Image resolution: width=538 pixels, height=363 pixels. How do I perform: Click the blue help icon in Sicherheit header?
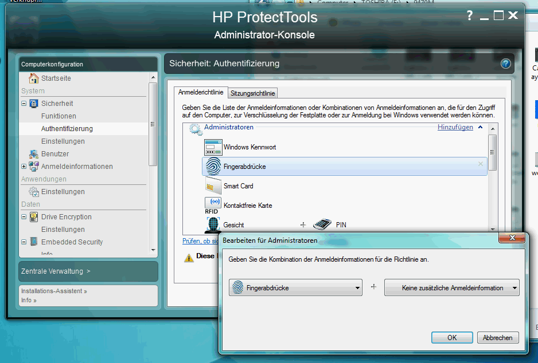click(x=505, y=64)
